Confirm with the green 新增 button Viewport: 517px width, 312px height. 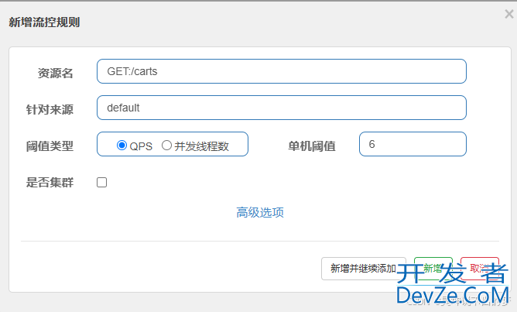click(433, 269)
